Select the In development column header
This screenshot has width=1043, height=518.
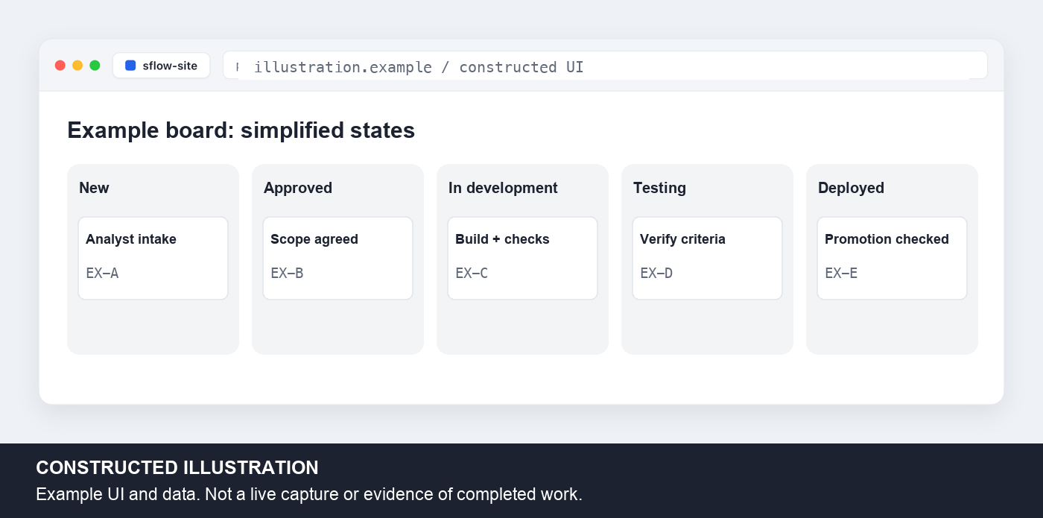503,188
